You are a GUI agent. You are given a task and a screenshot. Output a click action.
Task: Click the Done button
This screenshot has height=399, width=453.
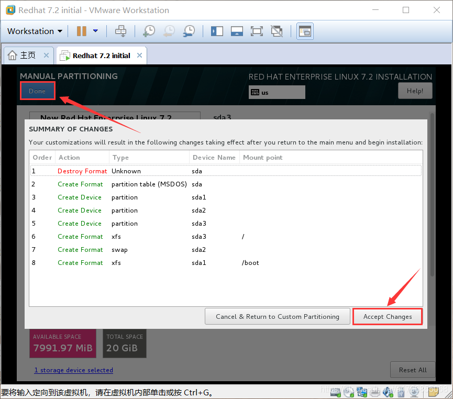(37, 91)
